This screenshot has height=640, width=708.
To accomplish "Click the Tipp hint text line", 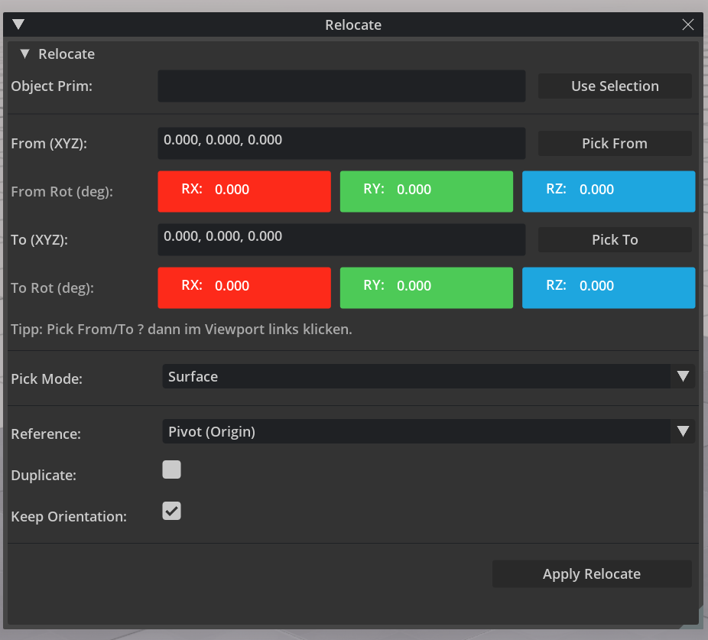I will 181,330.
